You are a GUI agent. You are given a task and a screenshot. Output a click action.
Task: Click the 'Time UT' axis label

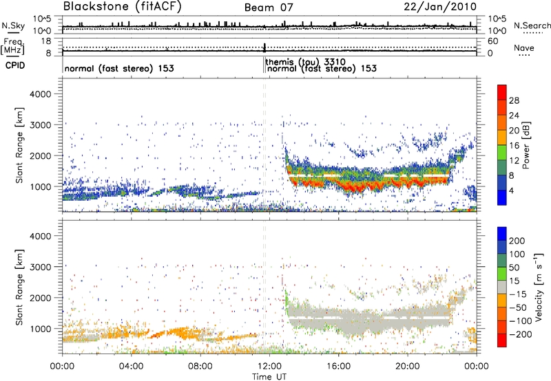(269, 377)
